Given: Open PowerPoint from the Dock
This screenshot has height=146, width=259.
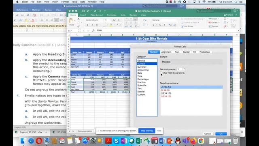Looking at the screenshot, I should tap(170, 141).
